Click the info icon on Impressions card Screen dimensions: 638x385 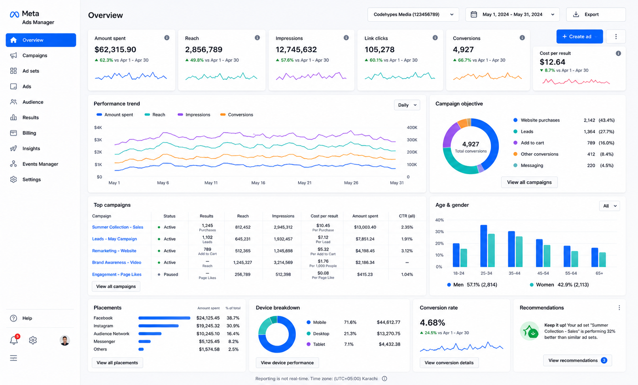(x=346, y=38)
